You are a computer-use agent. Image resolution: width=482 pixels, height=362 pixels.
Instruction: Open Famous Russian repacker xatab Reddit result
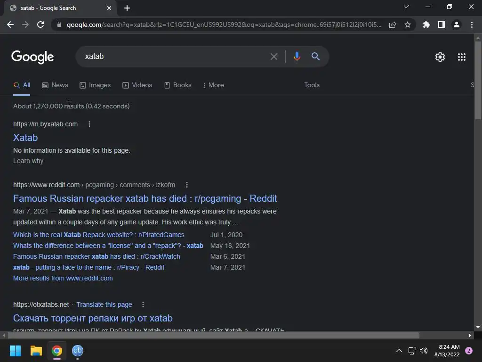[x=145, y=198]
